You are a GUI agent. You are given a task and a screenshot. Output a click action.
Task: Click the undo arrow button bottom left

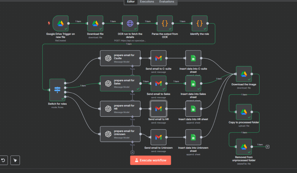[3, 160]
